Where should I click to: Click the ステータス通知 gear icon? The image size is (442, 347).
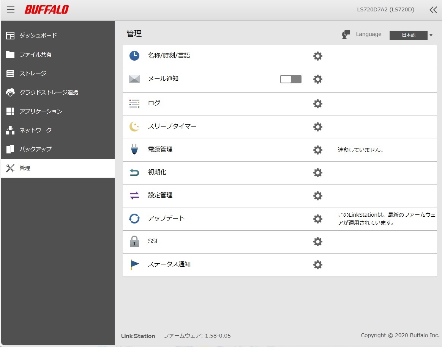click(x=317, y=264)
